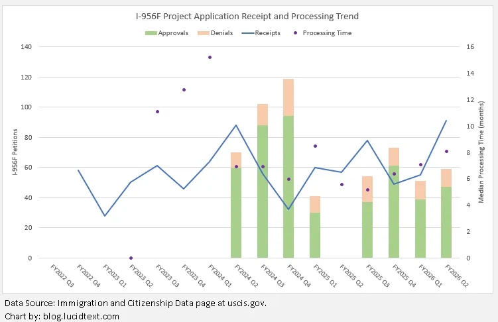
Task: Click the receipts line peak above FY2026 Q2
Action: (x=446, y=121)
